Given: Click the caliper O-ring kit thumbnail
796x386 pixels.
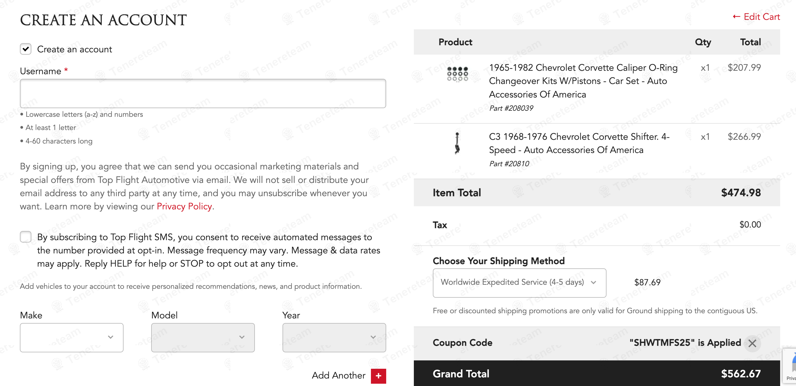Looking at the screenshot, I should click(x=457, y=74).
